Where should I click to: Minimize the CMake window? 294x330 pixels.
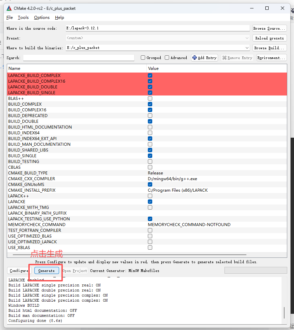(252, 8)
